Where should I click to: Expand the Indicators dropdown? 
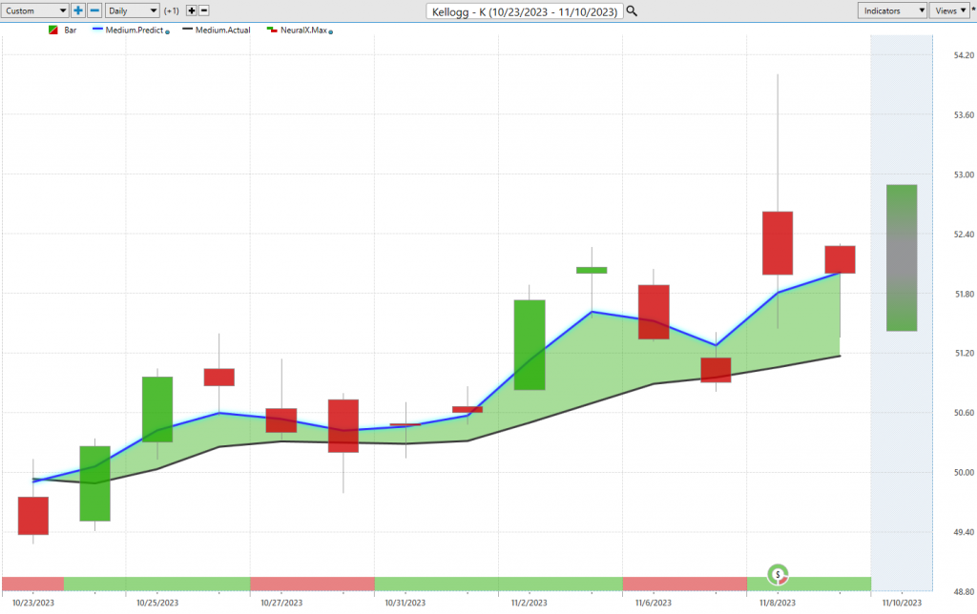click(892, 10)
